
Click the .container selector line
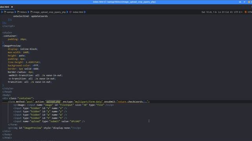pyautogui.click(x=10, y=36)
